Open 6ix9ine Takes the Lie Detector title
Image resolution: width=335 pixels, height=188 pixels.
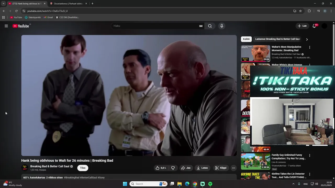click(x=289, y=175)
